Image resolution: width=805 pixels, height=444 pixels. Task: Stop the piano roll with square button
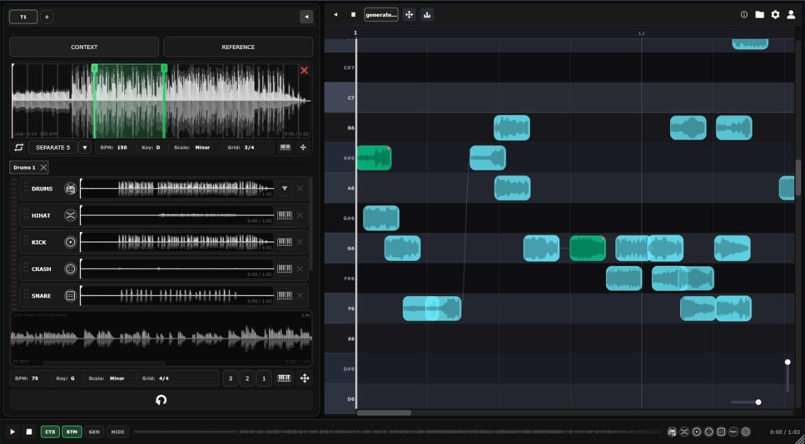(353, 14)
